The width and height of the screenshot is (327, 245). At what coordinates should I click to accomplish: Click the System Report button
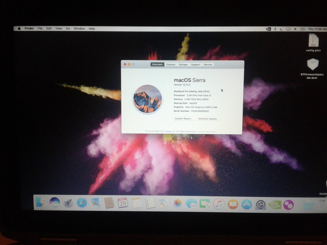coord(183,119)
